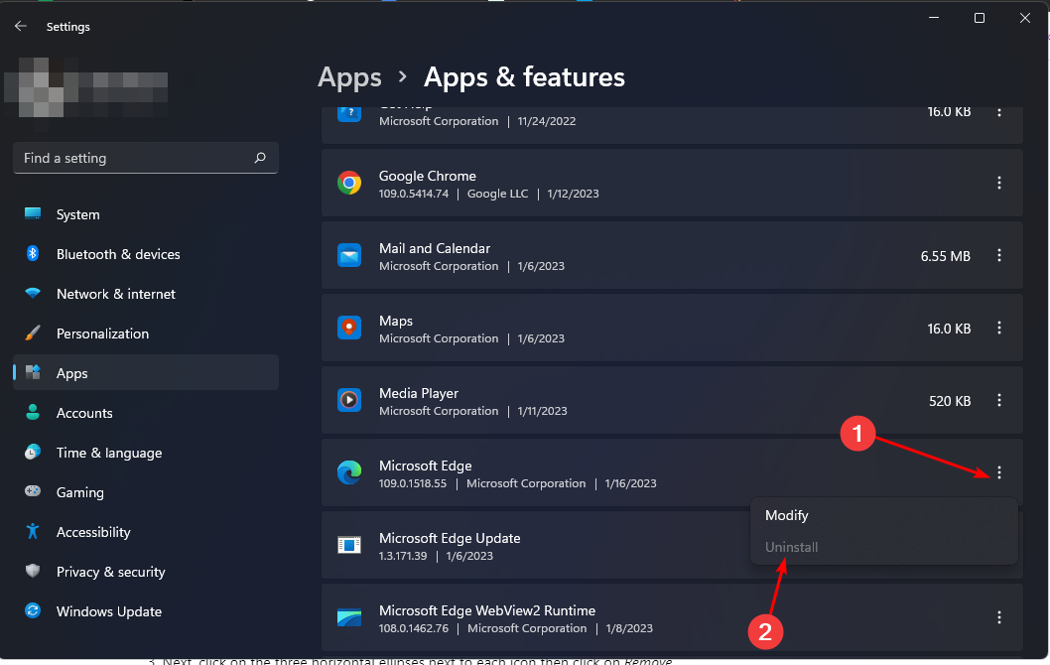Image resolution: width=1050 pixels, height=665 pixels.
Task: Open more options for Media Player
Action: click(x=999, y=400)
